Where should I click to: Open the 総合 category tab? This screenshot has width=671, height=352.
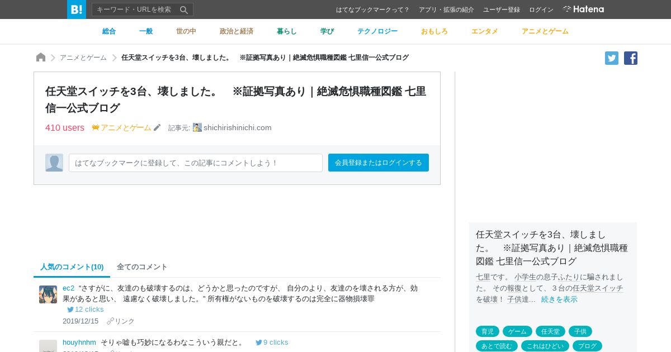point(109,31)
